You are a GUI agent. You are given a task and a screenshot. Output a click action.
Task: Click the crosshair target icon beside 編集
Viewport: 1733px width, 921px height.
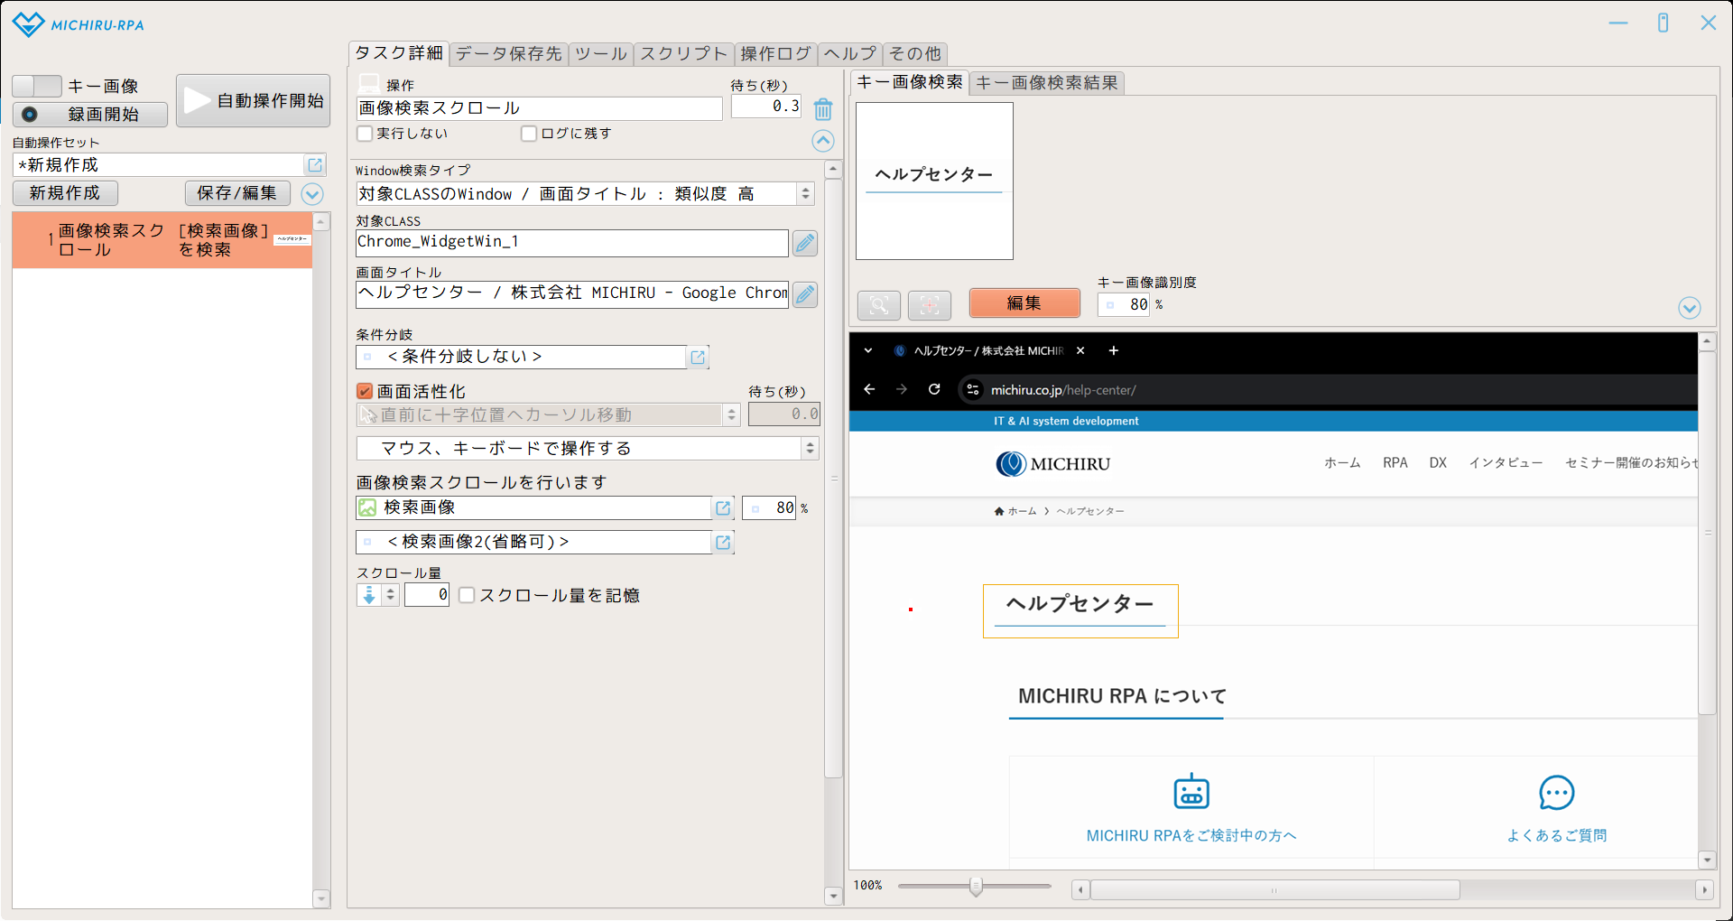pos(929,305)
